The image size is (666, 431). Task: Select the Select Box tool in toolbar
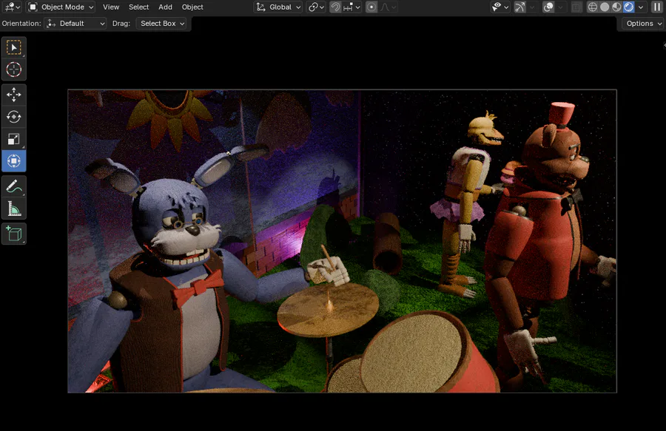click(13, 47)
